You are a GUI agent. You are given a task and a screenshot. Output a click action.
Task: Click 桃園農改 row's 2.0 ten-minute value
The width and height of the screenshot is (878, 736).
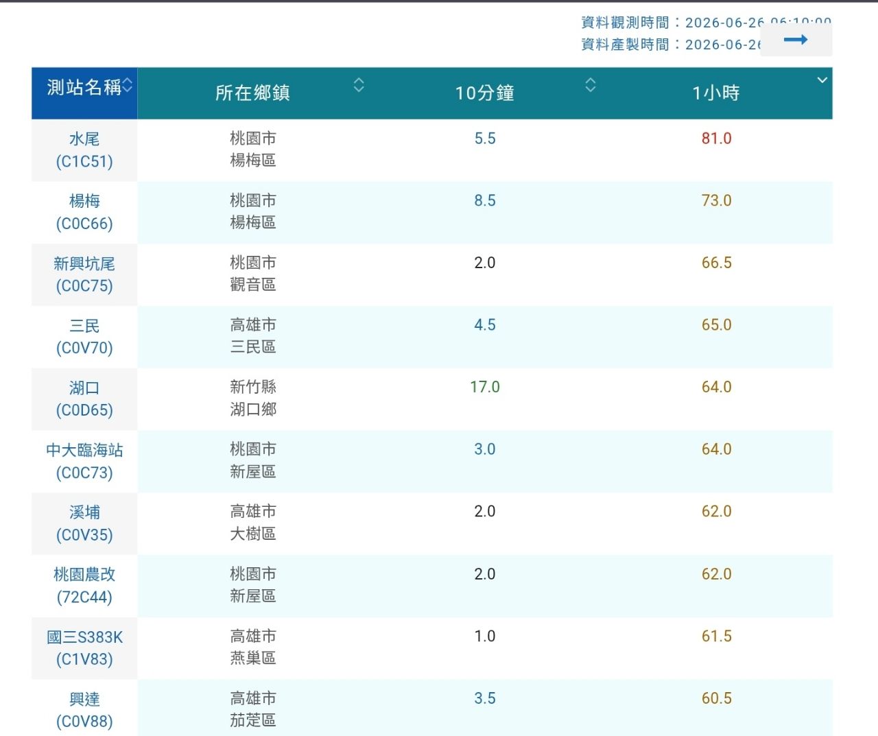point(485,574)
